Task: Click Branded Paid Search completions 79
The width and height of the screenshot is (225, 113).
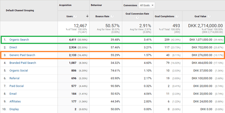Action: click(x=168, y=63)
